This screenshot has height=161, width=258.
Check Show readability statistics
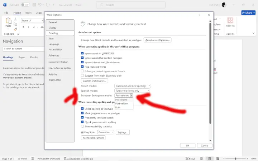(x=82, y=126)
